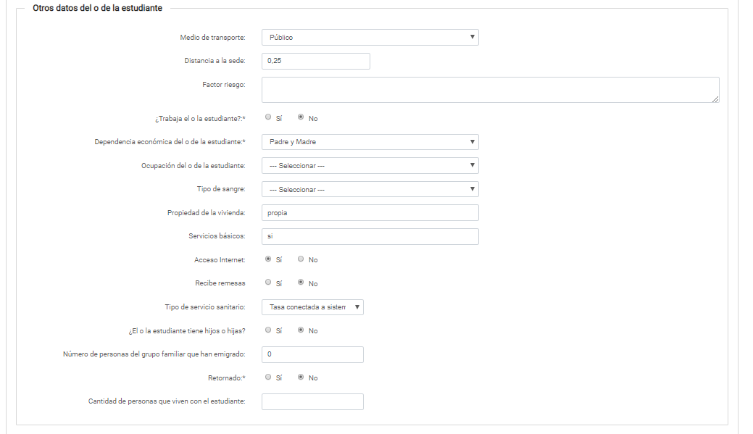Mark Sí for student has hijos o hijas
The width and height of the screenshot is (753, 434).
coord(269,330)
